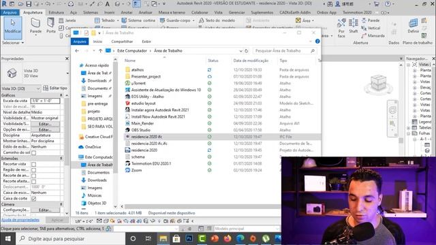
Task: Click the Escala da vista value field
Action: (45, 101)
